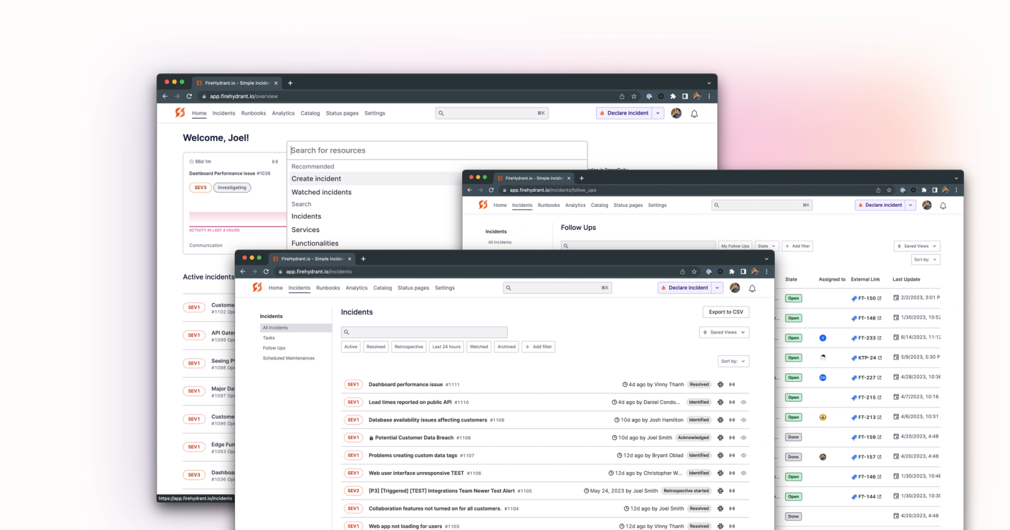The height and width of the screenshot is (530, 1010).
Task: Click broadcast icon on Potential Customer Data Breach row
Action: coord(732,437)
